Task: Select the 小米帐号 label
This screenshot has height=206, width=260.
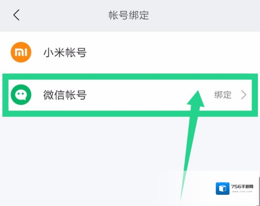Action: pyautogui.click(x=65, y=53)
